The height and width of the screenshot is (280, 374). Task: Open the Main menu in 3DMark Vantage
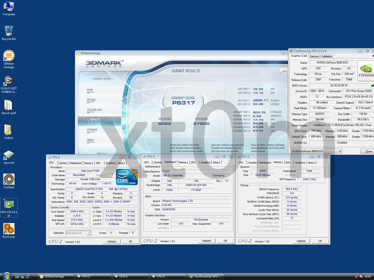click(90, 90)
